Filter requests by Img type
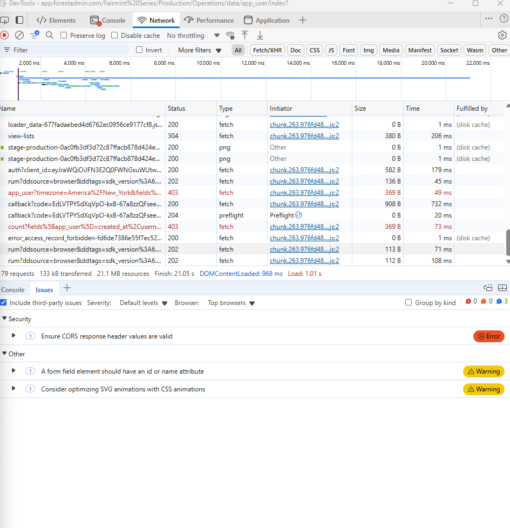Image resolution: width=510 pixels, height=528 pixels. click(x=369, y=50)
